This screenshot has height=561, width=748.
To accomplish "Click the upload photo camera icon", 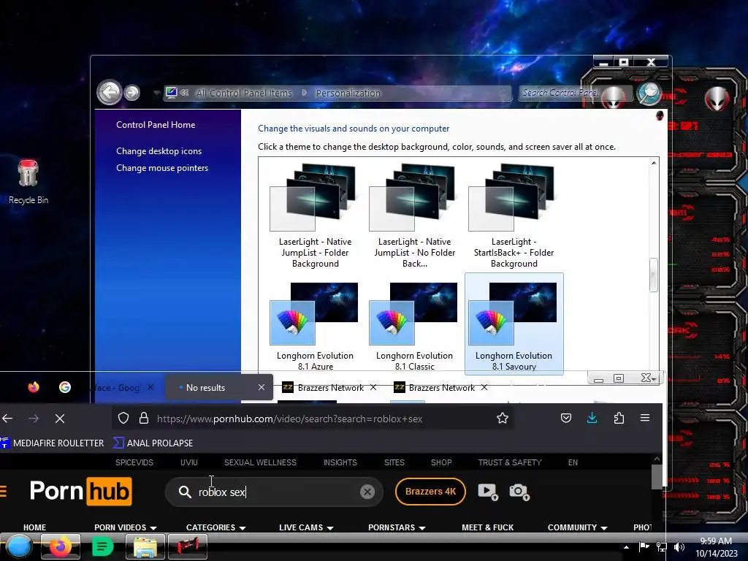I will (x=519, y=492).
